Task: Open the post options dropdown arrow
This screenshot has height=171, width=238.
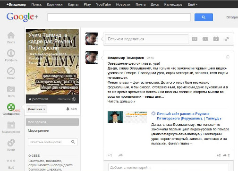Action: [x=228, y=57]
